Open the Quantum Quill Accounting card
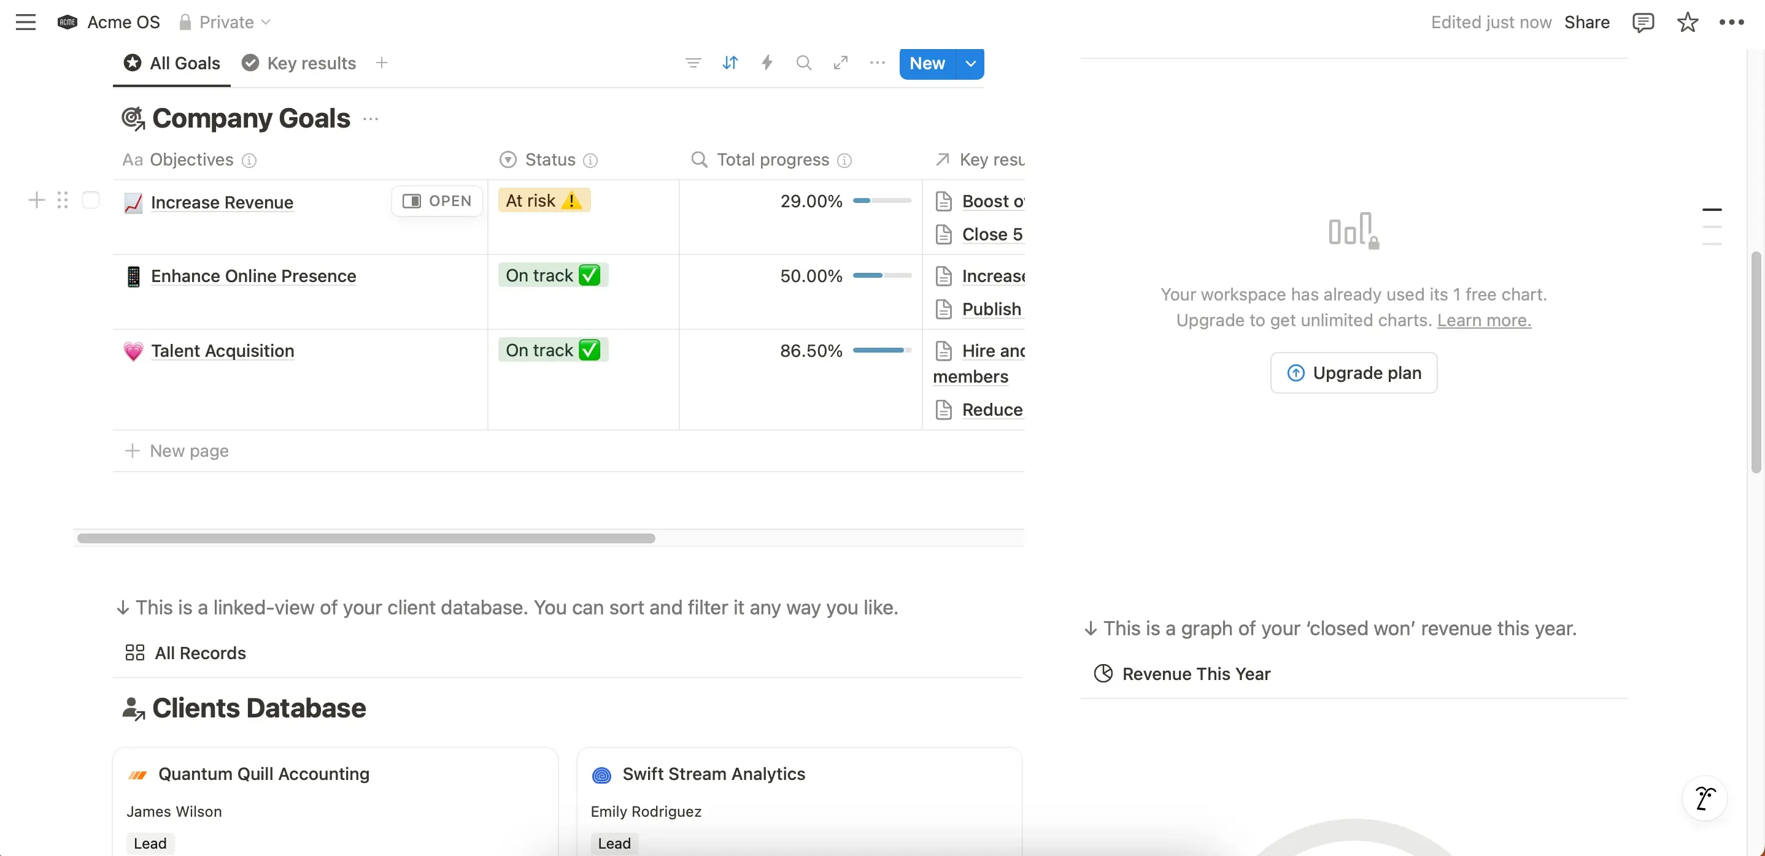 [335, 801]
